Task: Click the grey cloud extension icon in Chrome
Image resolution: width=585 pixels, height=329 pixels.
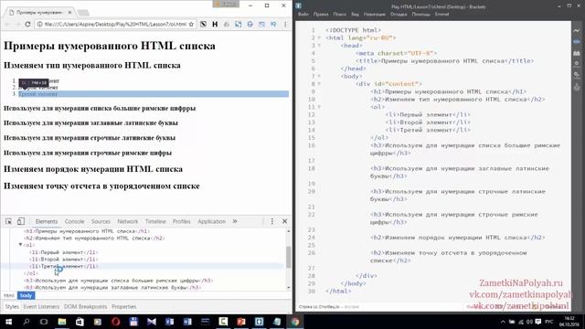Action: pos(227,24)
